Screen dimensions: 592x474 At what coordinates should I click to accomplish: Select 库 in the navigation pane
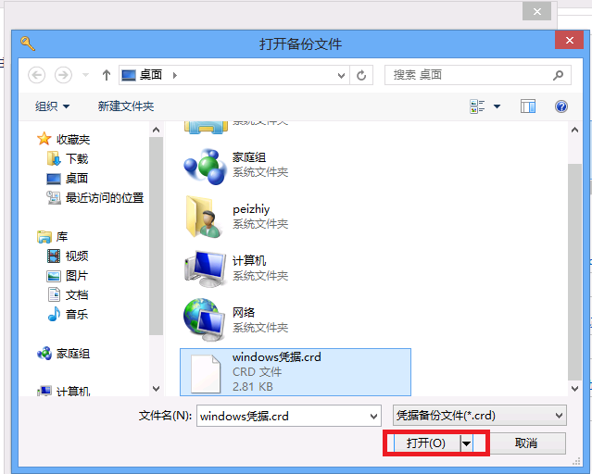point(61,237)
